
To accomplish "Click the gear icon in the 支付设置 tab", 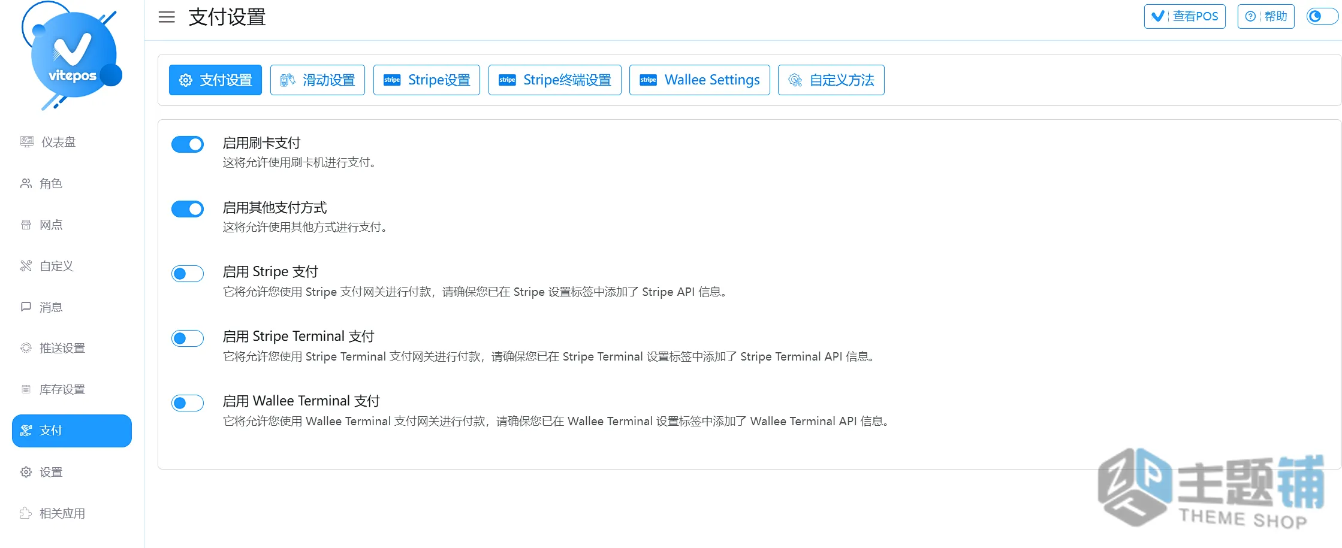I will 186,80.
